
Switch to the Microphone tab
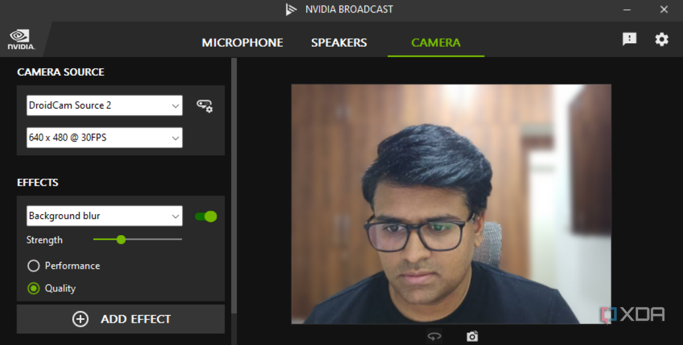(242, 43)
